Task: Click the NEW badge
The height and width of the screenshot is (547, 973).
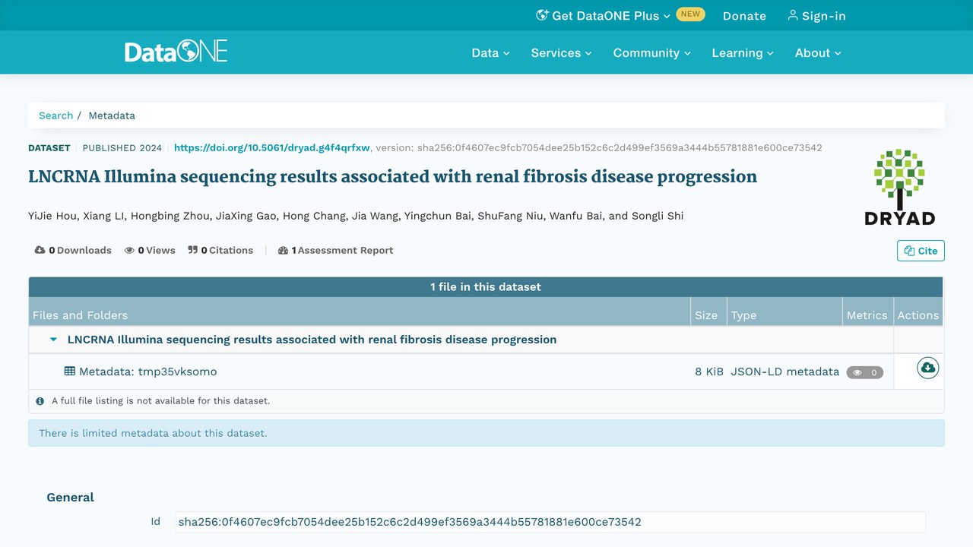Action: (690, 14)
